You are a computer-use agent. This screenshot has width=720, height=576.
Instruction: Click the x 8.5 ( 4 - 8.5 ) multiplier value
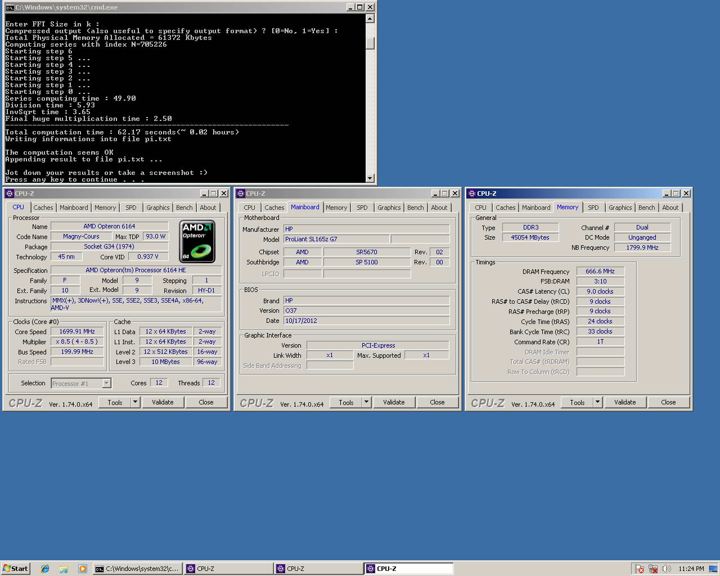[x=77, y=341]
